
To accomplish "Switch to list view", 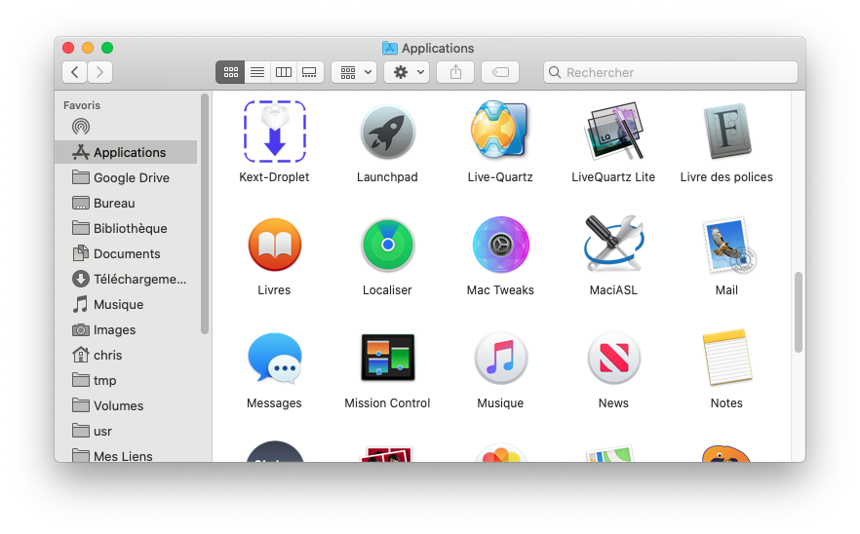I will [257, 72].
